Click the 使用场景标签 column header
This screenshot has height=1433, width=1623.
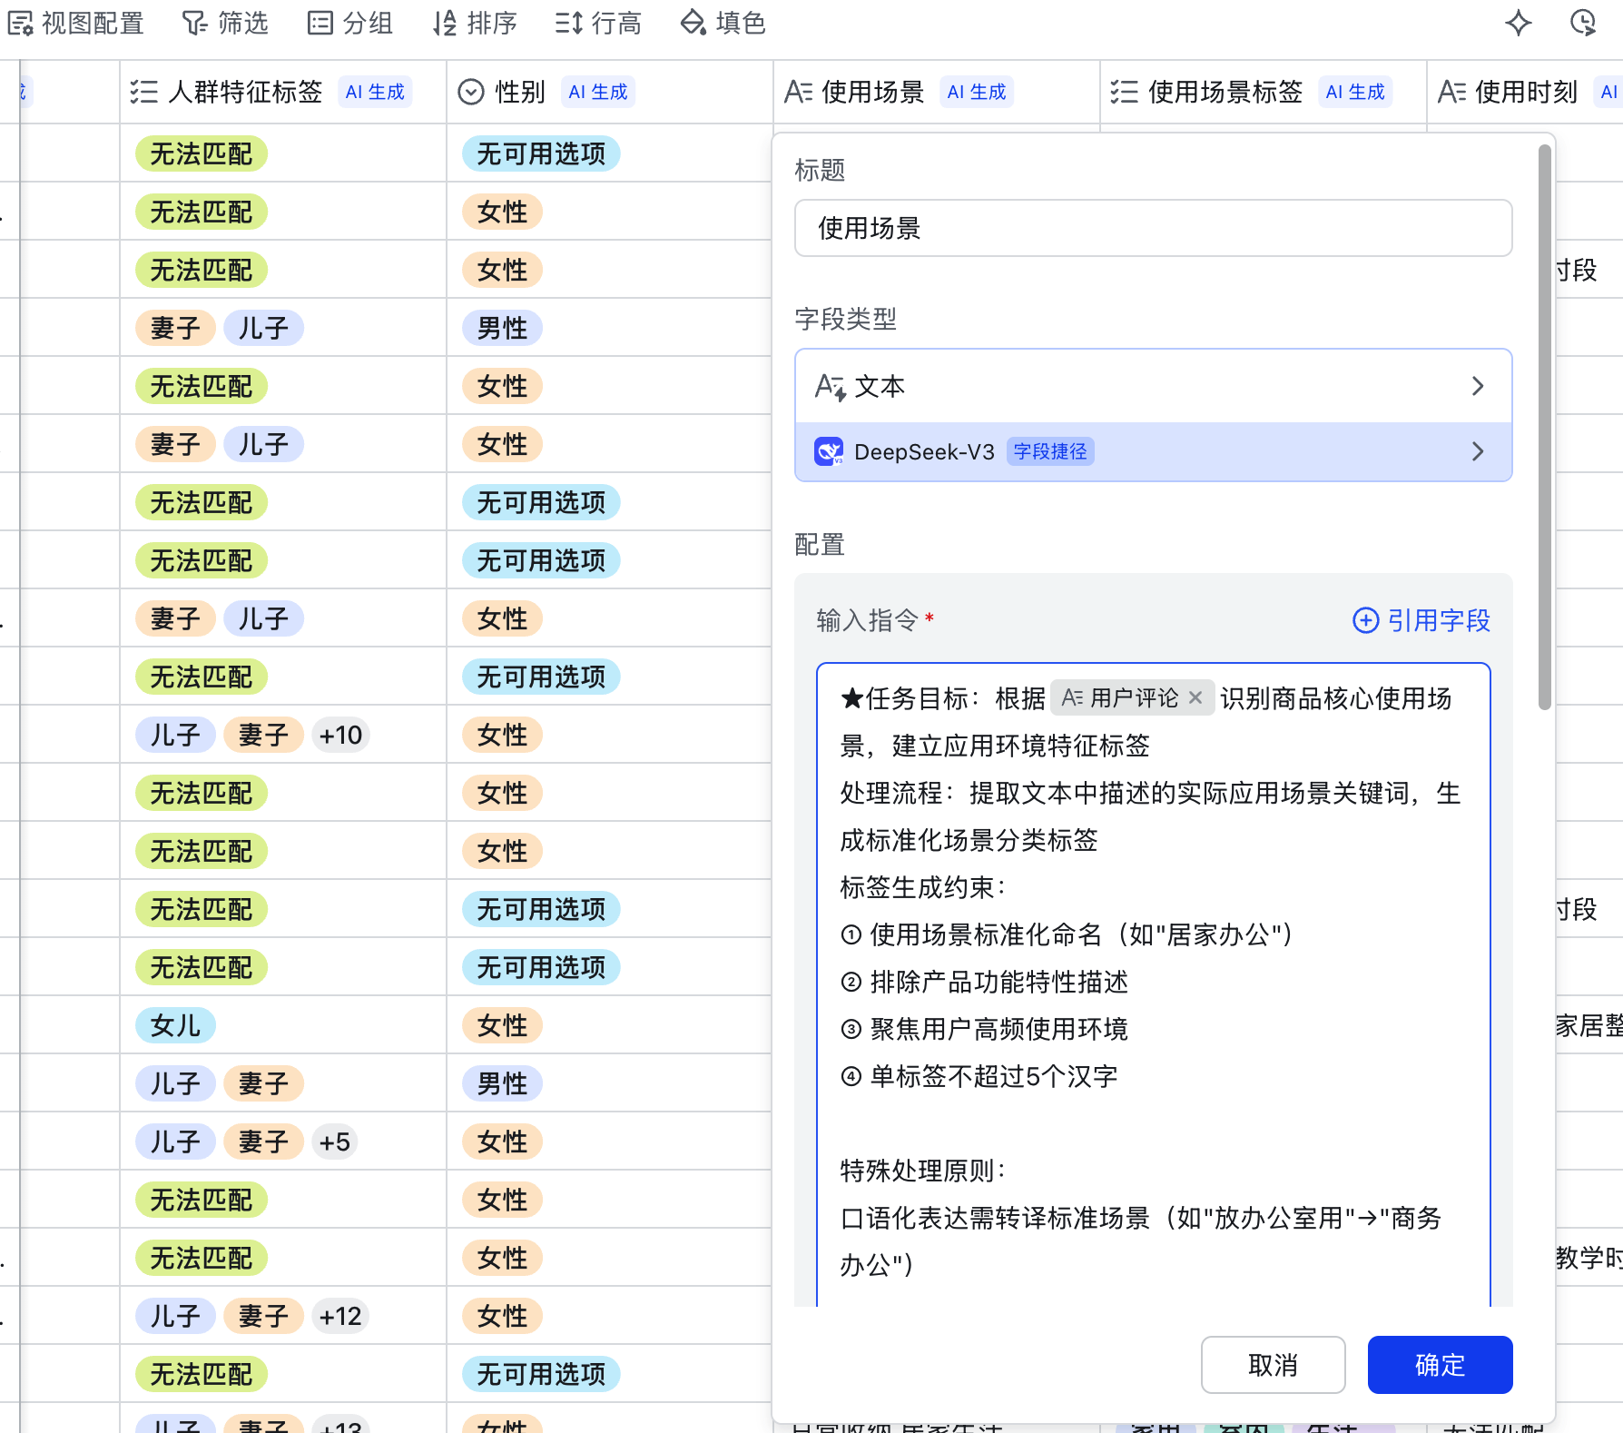1263,92
